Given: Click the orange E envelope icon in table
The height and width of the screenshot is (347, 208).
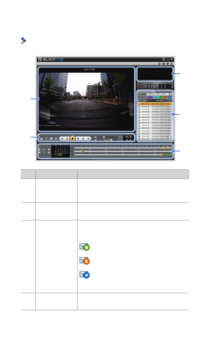Looking at the screenshot, I should [84, 261].
